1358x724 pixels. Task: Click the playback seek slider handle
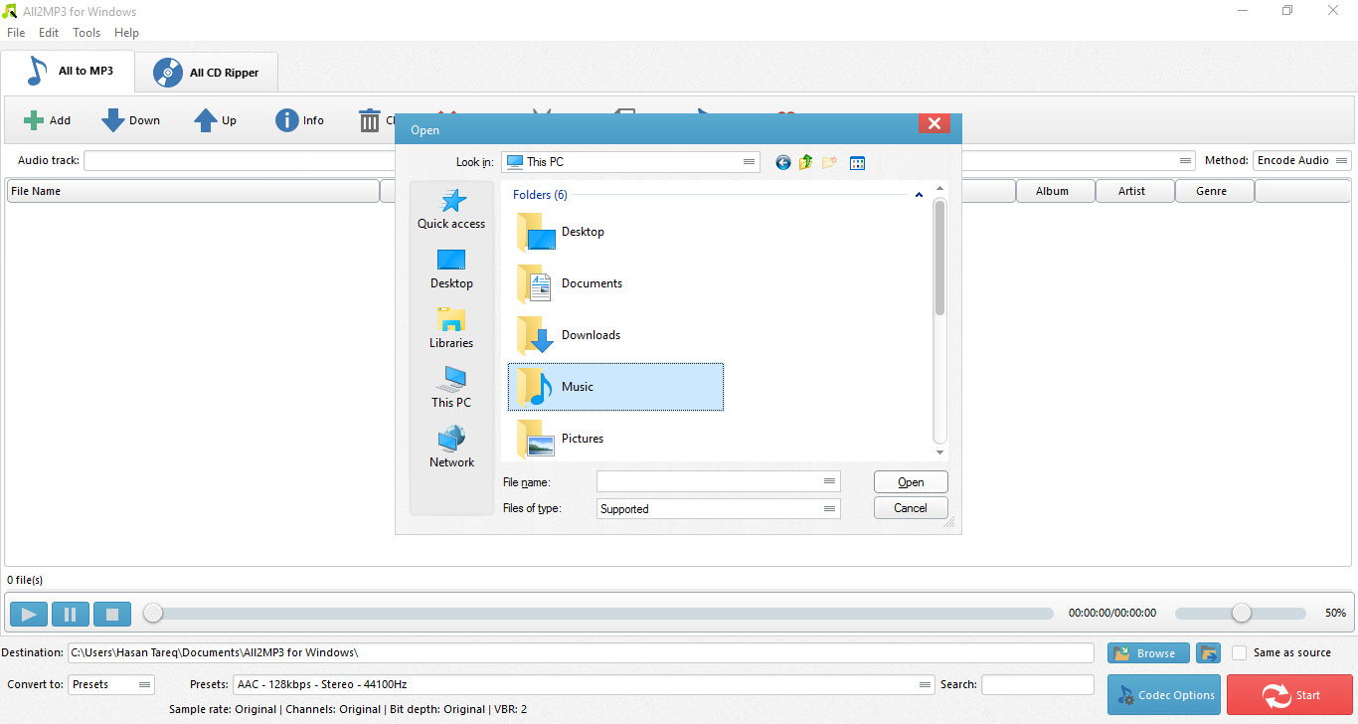tap(152, 614)
